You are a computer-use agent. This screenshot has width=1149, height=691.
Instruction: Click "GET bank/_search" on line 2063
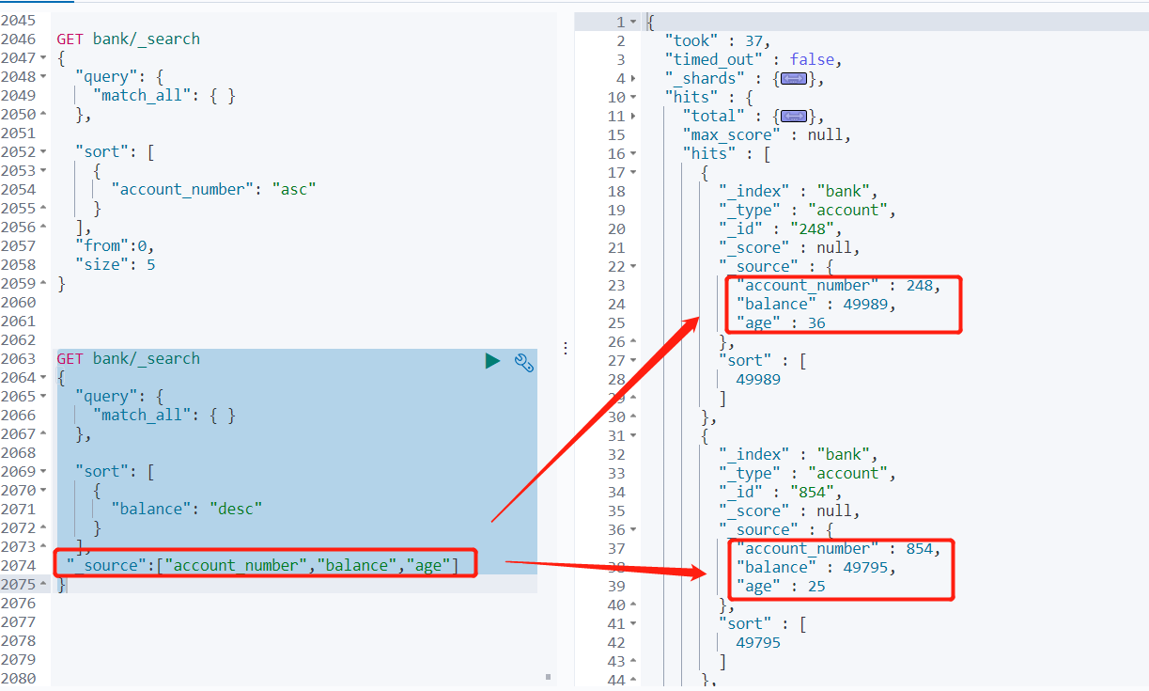(x=129, y=359)
